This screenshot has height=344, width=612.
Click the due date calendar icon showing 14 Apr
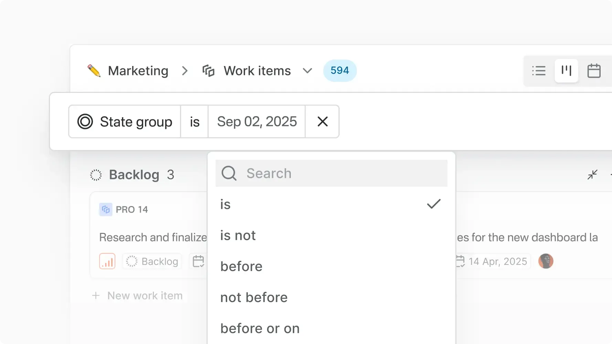[461, 261]
